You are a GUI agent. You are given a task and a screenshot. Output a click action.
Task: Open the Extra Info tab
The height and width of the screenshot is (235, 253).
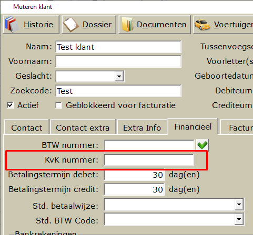click(142, 127)
